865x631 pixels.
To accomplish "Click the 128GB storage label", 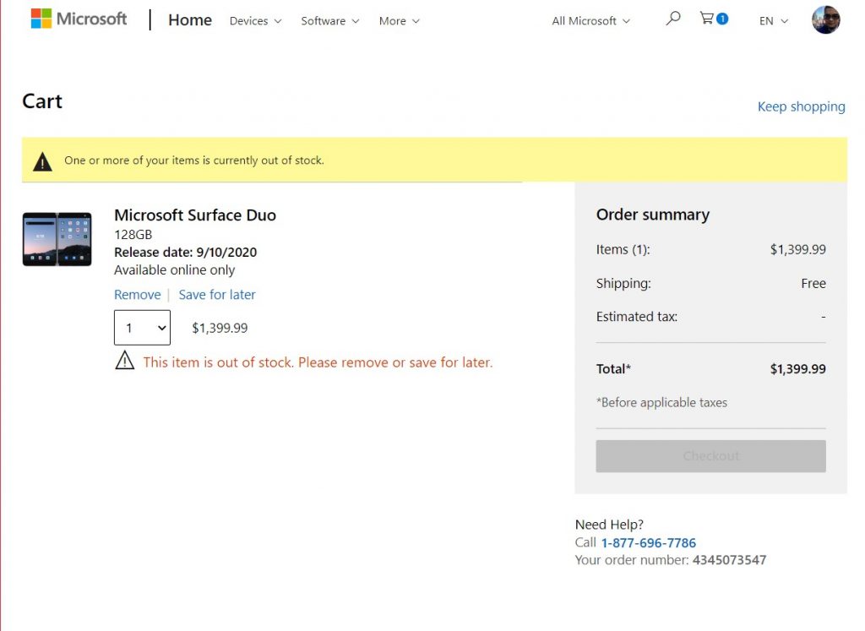I will point(133,235).
